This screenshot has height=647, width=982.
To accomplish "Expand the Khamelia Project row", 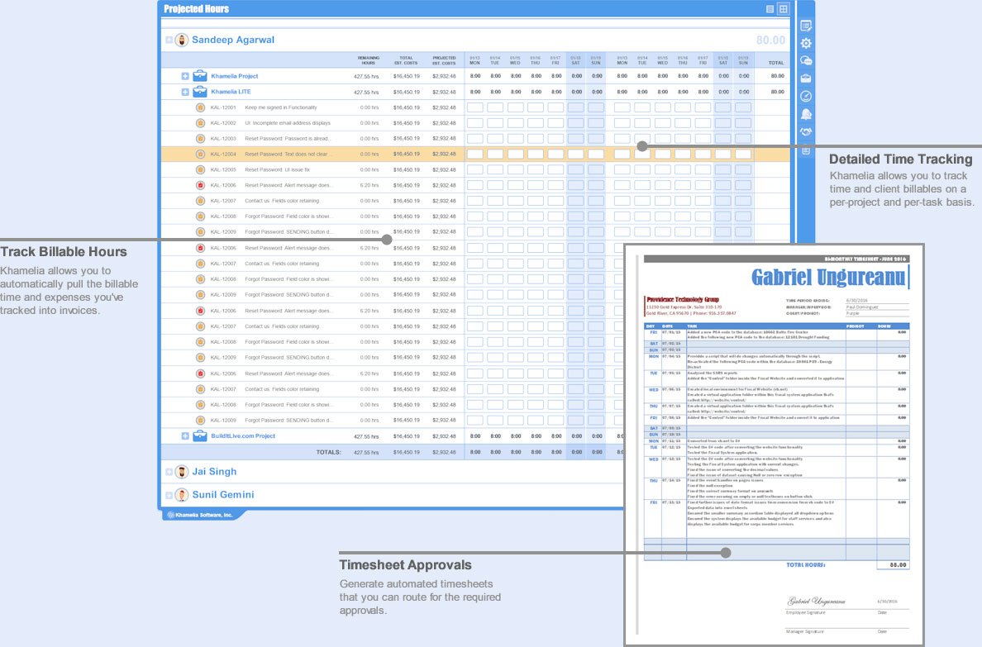I will point(185,76).
